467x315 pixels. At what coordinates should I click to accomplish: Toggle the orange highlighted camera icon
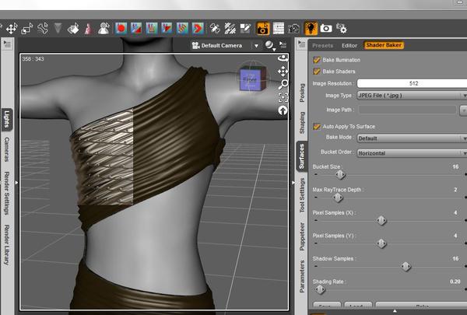263,29
